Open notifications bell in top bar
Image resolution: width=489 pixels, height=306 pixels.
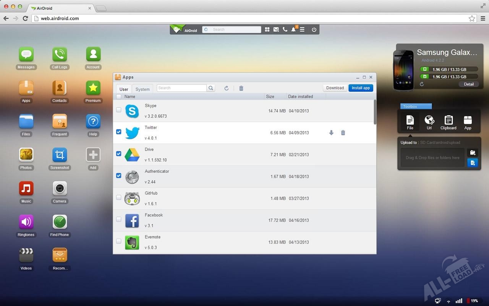293,29
